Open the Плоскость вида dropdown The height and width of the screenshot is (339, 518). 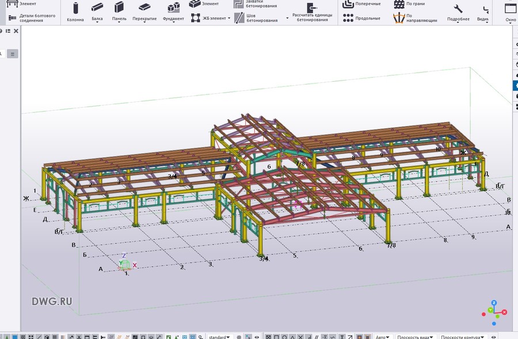(416, 337)
